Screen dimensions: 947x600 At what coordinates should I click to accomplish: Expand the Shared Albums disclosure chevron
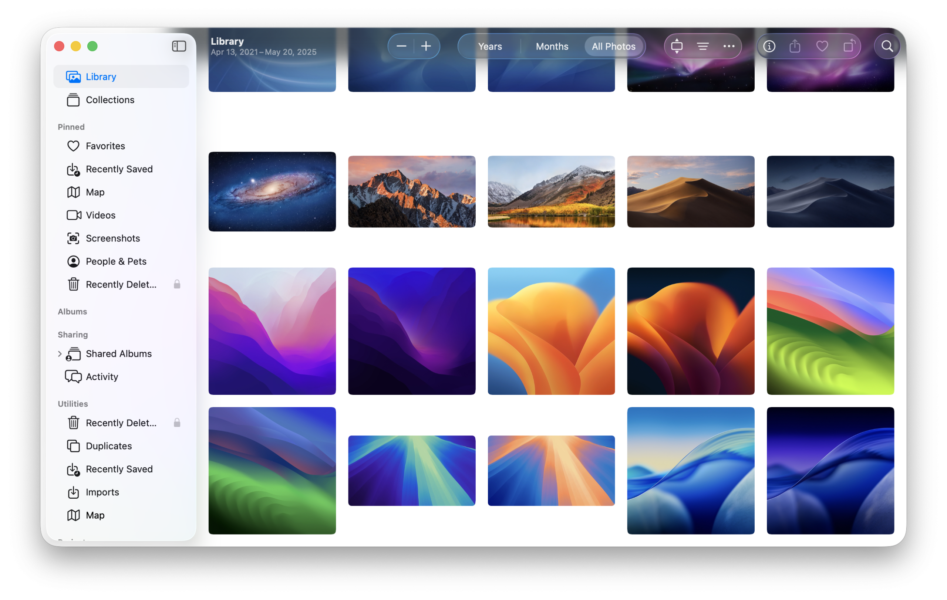coord(60,354)
